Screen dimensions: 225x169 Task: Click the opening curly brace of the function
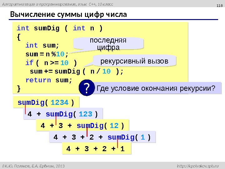(19, 37)
